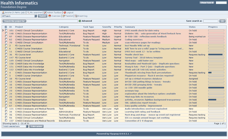Image resolution: width=228 pixels, height=139 pixels.
Task: Sort by the Progress column header
Action: pos(213,27)
